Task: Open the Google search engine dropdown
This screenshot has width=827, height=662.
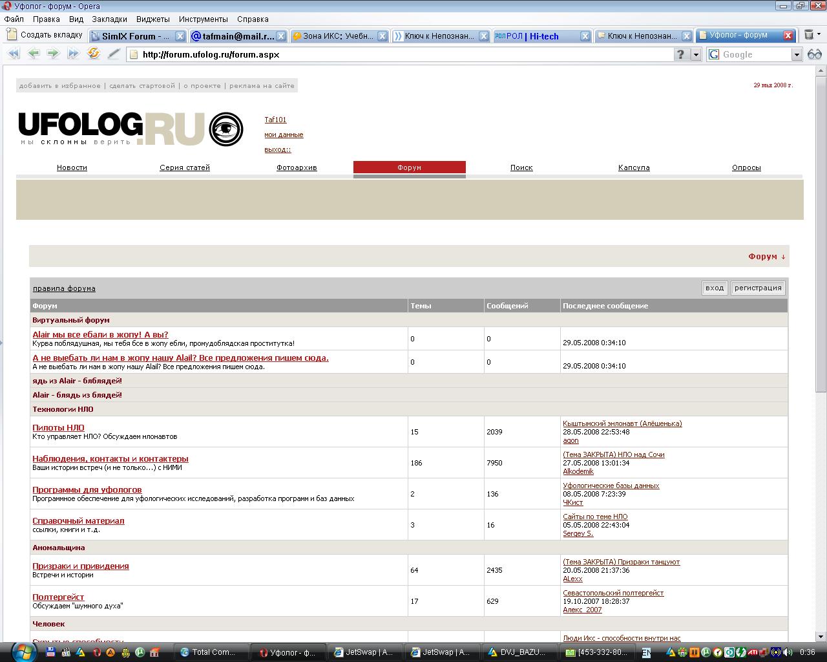Action: coord(797,55)
